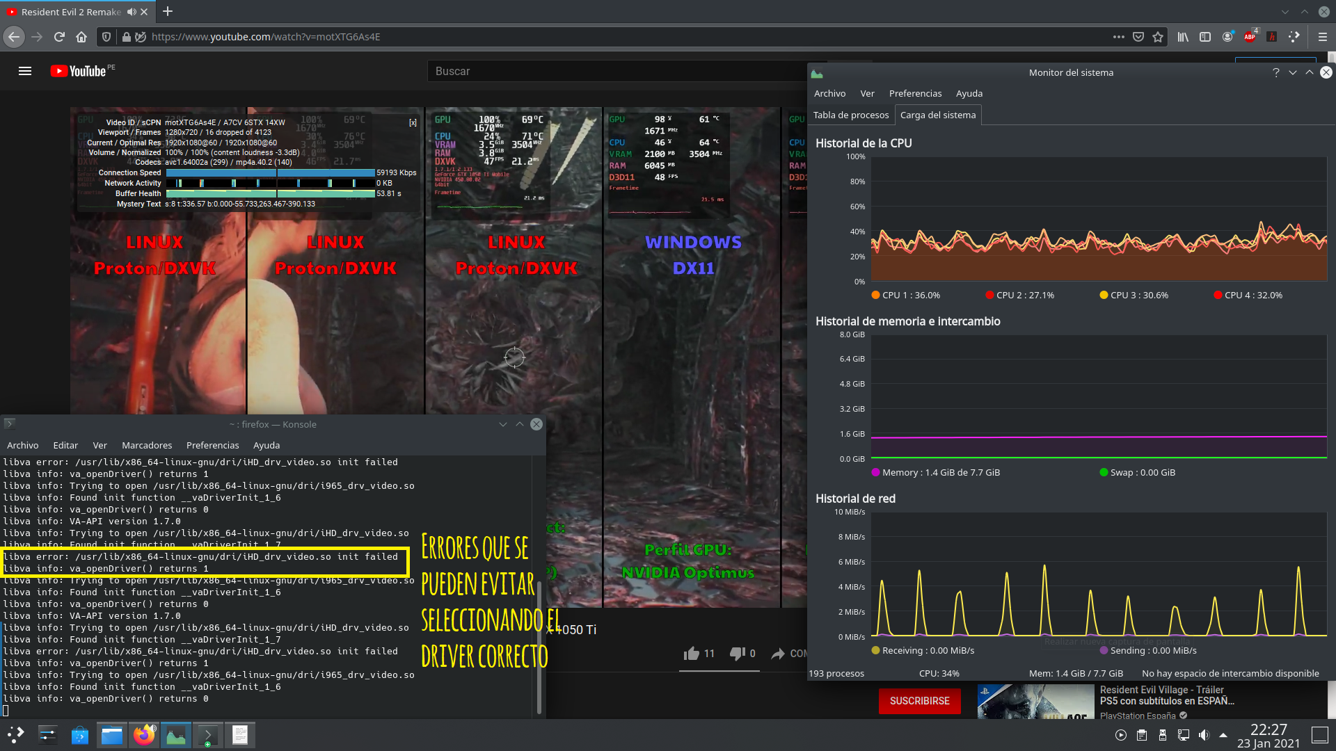The image size is (1336, 751).
Task: Open Firefox account icon in toolbar
Action: click(1227, 37)
